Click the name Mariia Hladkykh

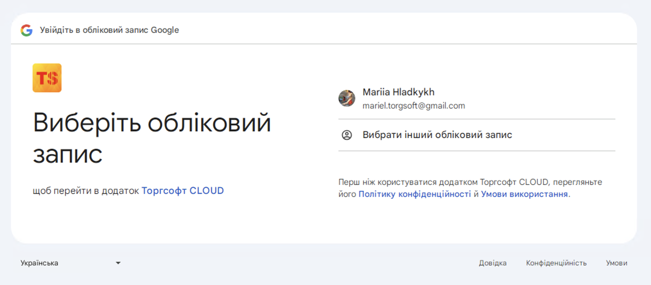pyautogui.click(x=399, y=92)
